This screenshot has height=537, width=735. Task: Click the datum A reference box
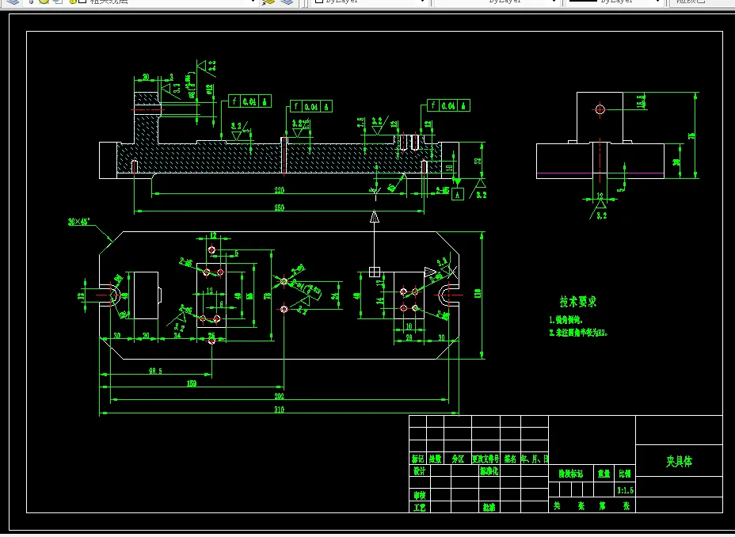[x=458, y=193]
